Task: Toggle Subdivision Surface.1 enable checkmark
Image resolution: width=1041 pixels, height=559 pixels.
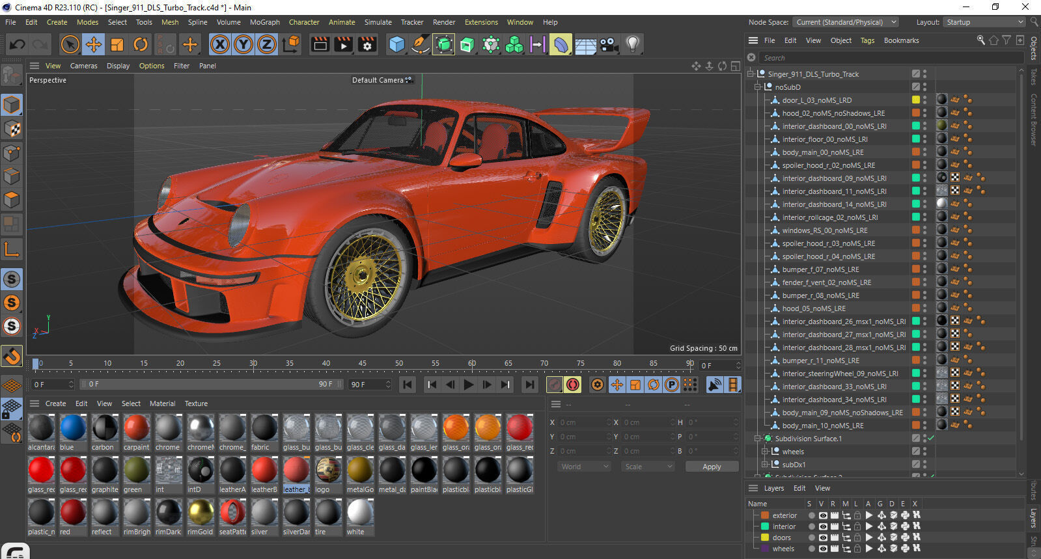Action: (x=931, y=438)
